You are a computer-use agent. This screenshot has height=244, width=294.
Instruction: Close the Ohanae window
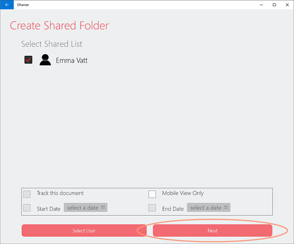(x=287, y=5)
